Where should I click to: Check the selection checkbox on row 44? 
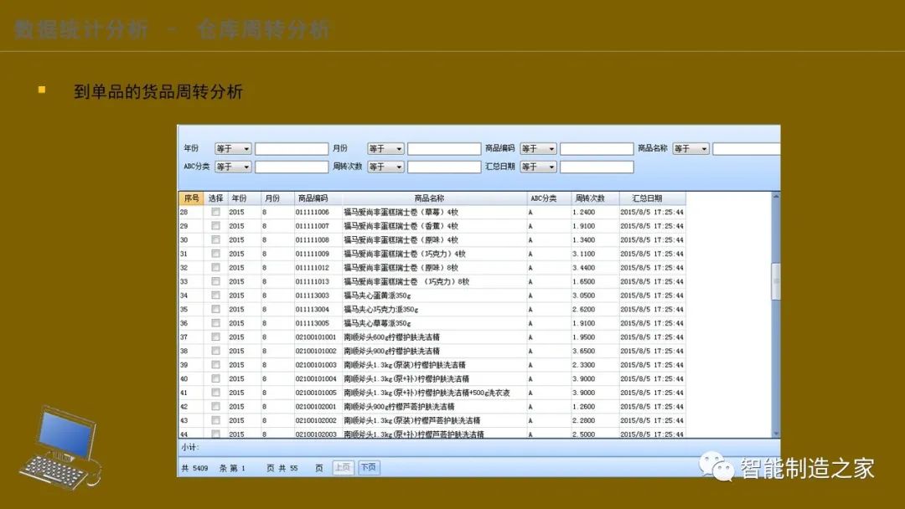215,434
